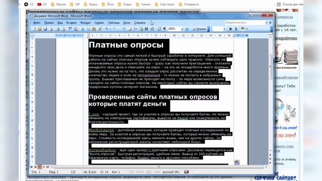Apply the highlight color marker button
The width and height of the screenshot is (322, 181).
[x=243, y=29]
